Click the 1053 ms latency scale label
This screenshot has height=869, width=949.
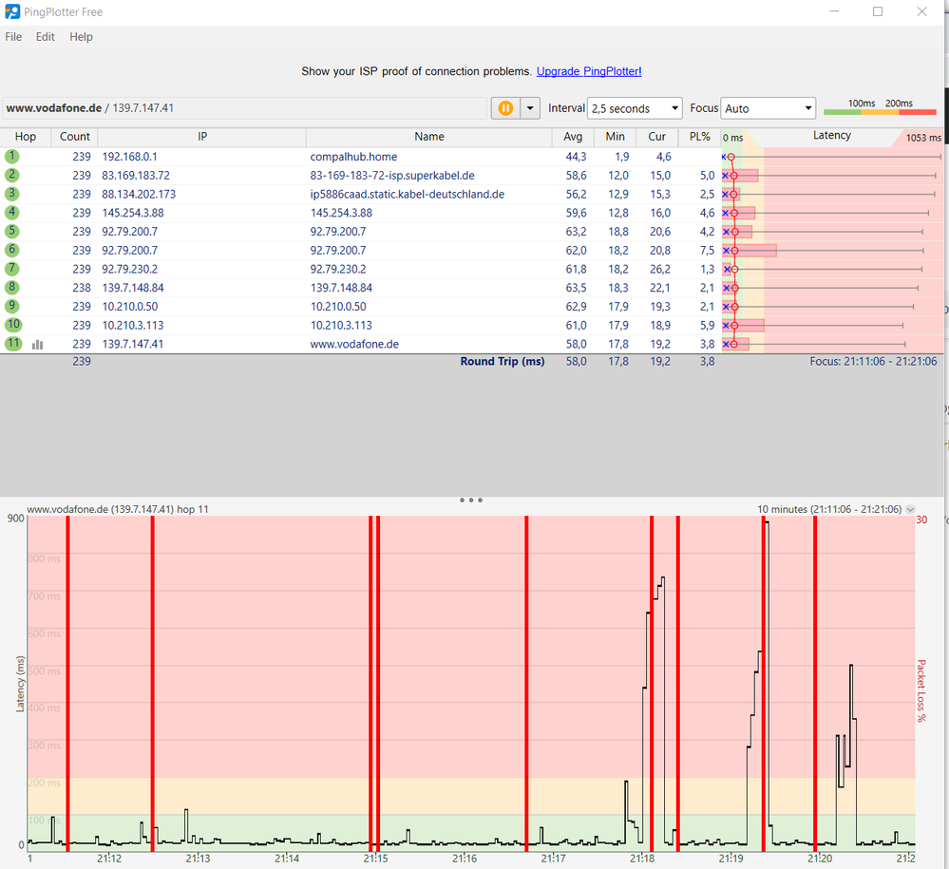[923, 138]
